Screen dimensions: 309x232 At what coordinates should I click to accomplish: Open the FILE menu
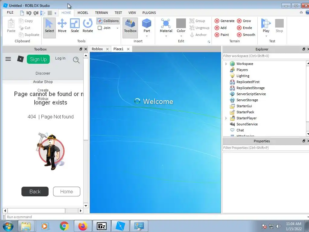pos(10,13)
